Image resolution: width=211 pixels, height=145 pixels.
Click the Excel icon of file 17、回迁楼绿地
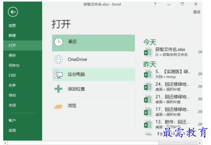click(148, 112)
